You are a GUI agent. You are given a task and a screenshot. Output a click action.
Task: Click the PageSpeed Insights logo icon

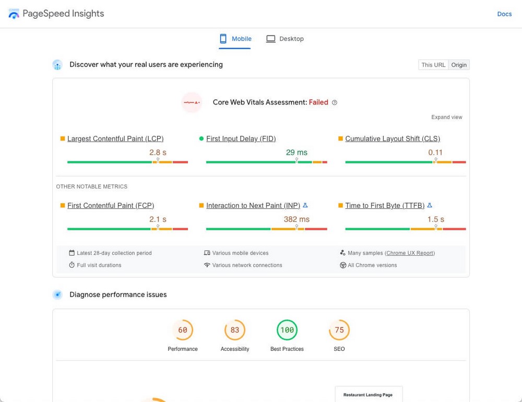[x=14, y=14]
